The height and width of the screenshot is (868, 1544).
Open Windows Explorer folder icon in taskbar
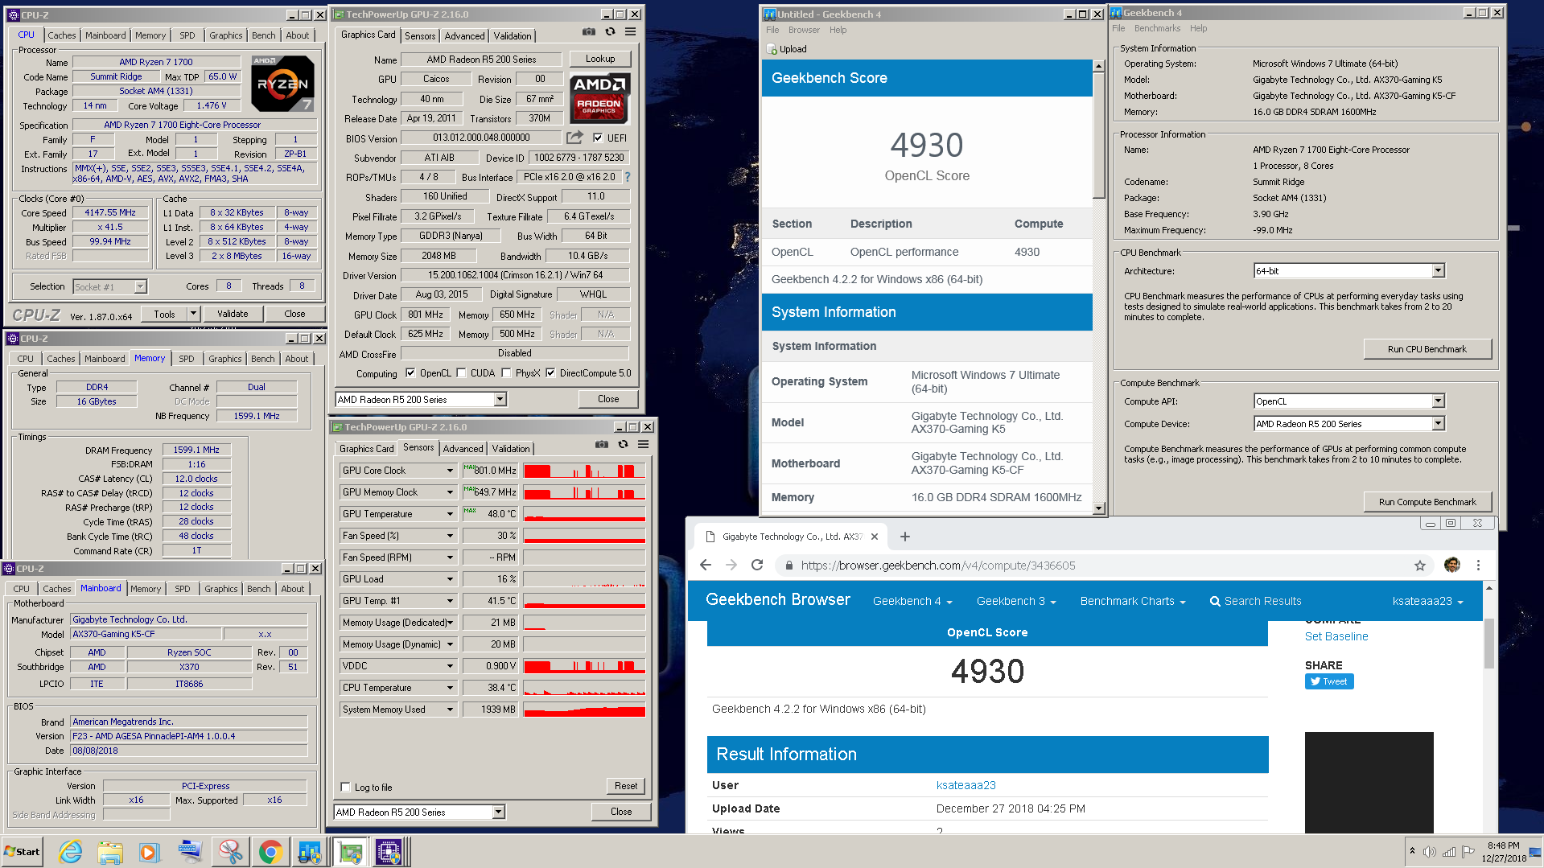click(x=110, y=851)
